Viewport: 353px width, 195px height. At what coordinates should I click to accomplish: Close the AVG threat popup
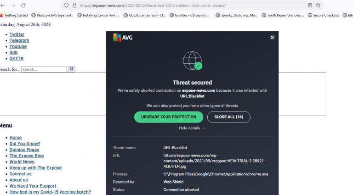272,38
